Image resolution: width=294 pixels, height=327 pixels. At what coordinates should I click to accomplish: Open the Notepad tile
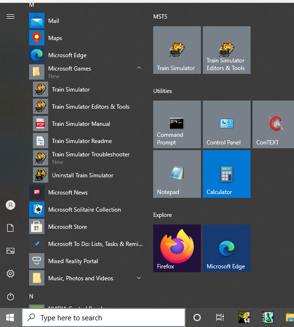177,174
